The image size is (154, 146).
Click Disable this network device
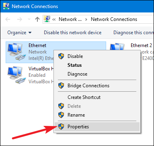tap(73, 33)
